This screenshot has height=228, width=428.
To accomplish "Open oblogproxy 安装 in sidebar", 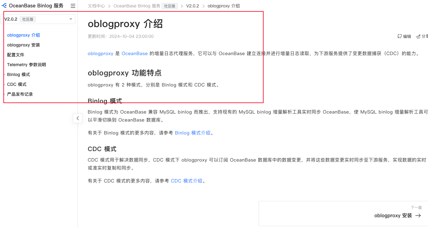I will (x=23, y=45).
